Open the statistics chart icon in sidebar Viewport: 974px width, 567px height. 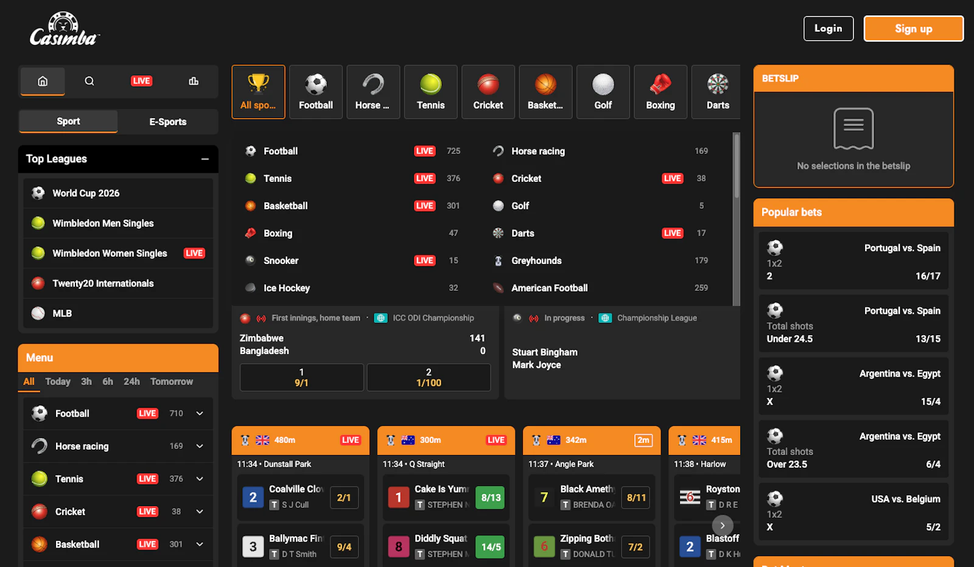click(194, 81)
